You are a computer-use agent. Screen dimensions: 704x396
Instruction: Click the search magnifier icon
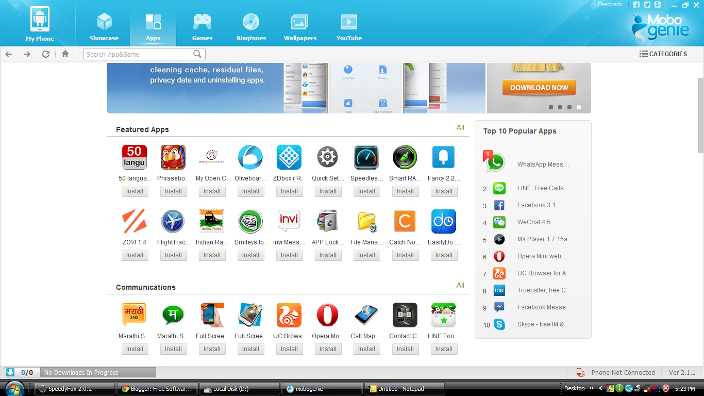[x=197, y=54]
